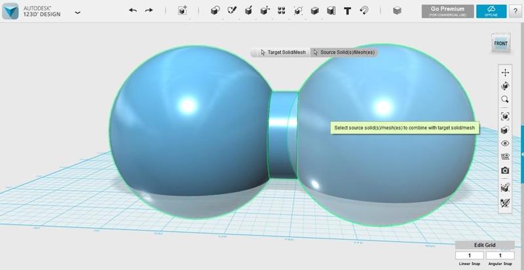
Task: Expand the right side panel arrow
Action: [522, 155]
